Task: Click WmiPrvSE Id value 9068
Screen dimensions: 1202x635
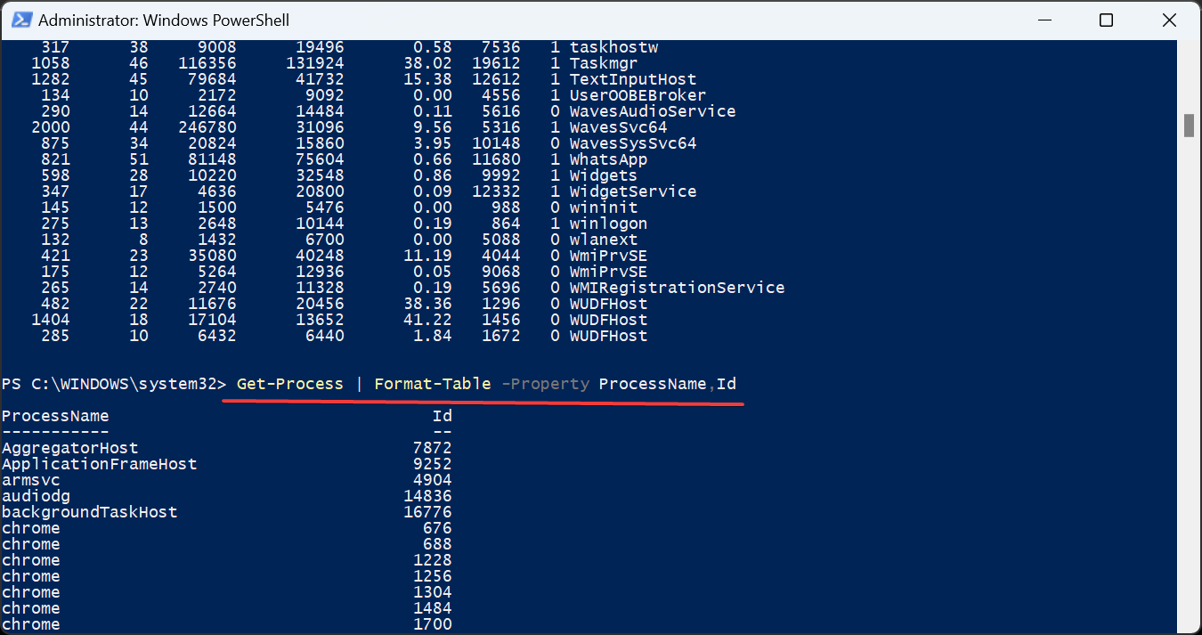Action: click(501, 272)
